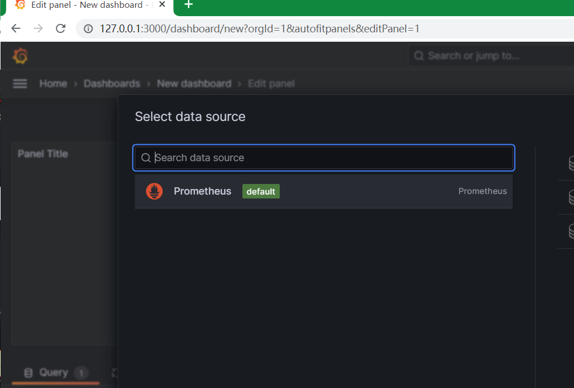The image size is (574, 388).
Task: Switch to the Query tab
Action: pyautogui.click(x=55, y=373)
